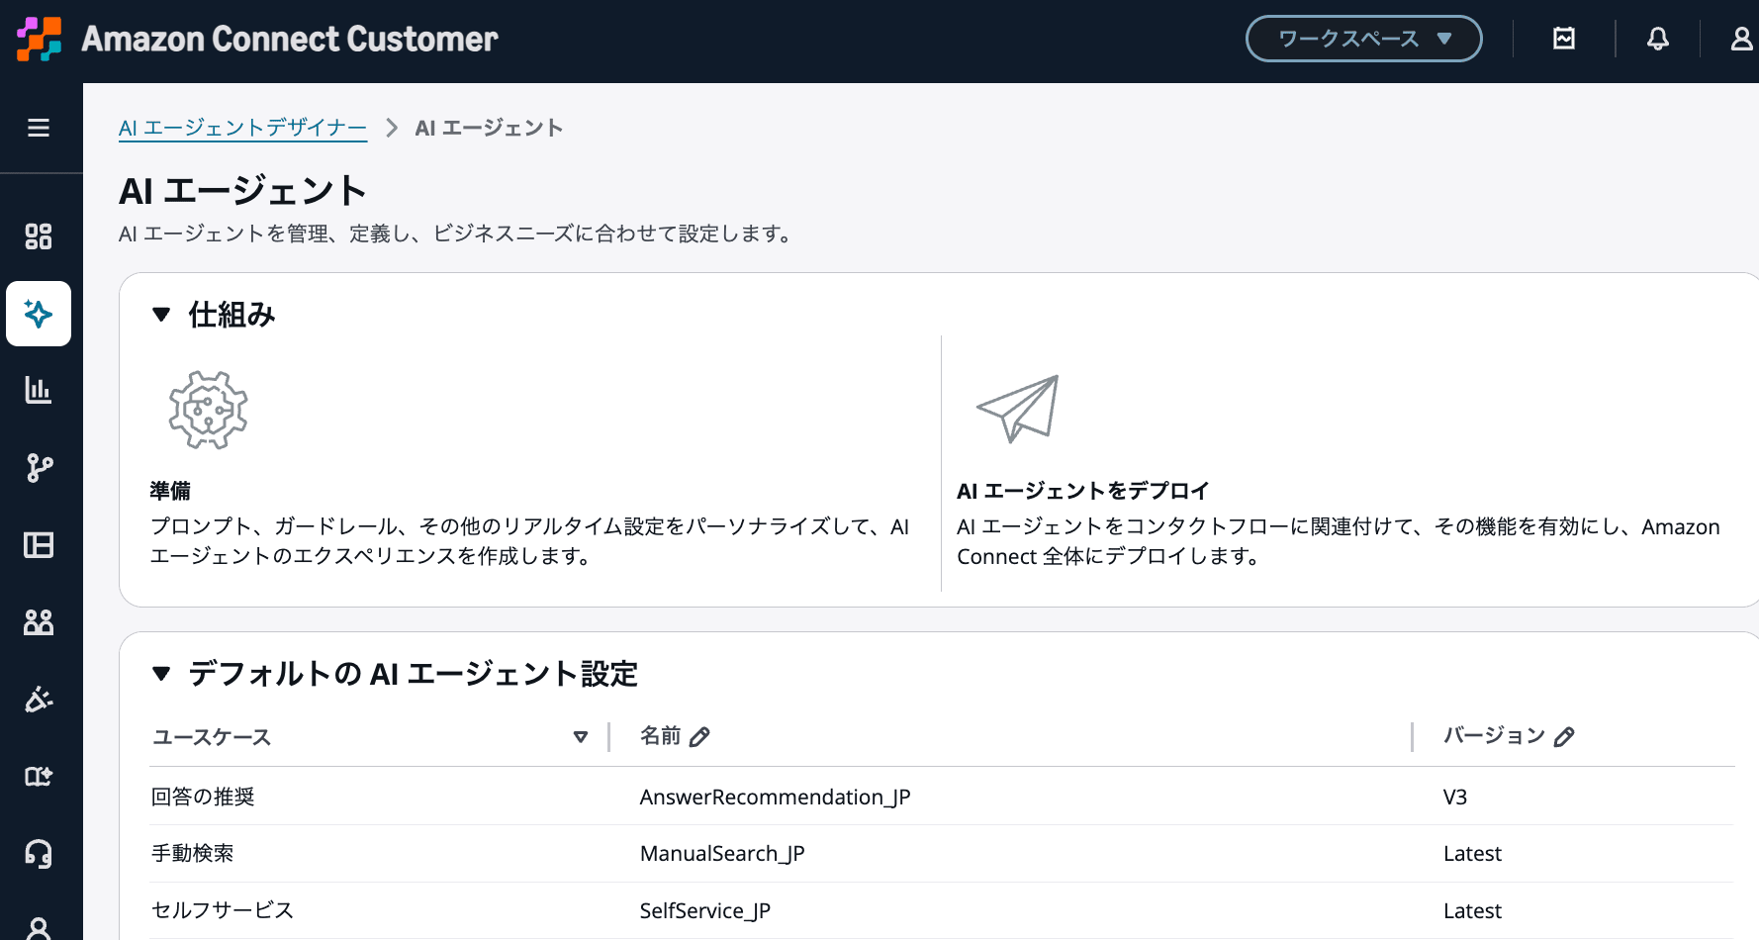Select the V3 version cell
Screen dimensions: 1759x940
click(x=1454, y=797)
